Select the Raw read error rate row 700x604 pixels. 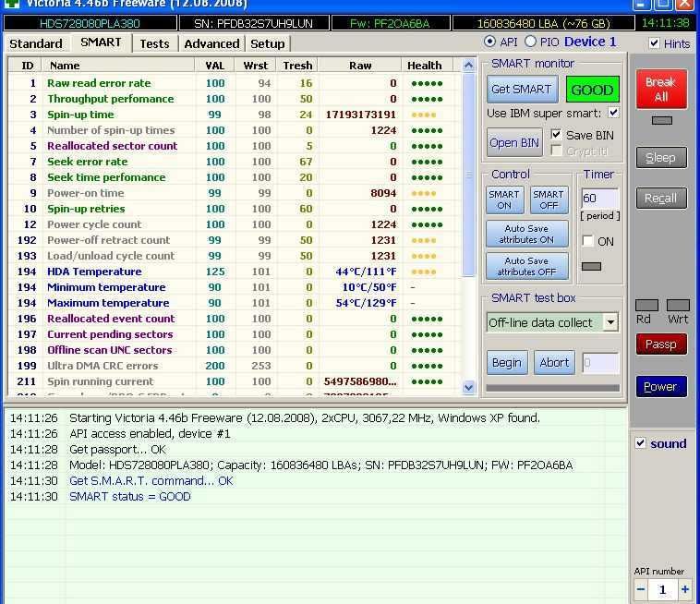point(235,83)
